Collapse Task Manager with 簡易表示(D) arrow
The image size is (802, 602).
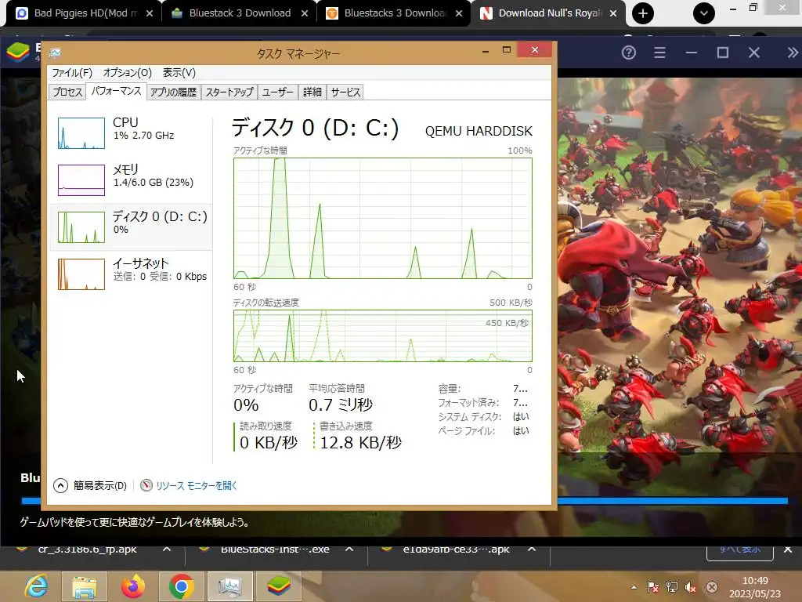pyautogui.click(x=60, y=485)
